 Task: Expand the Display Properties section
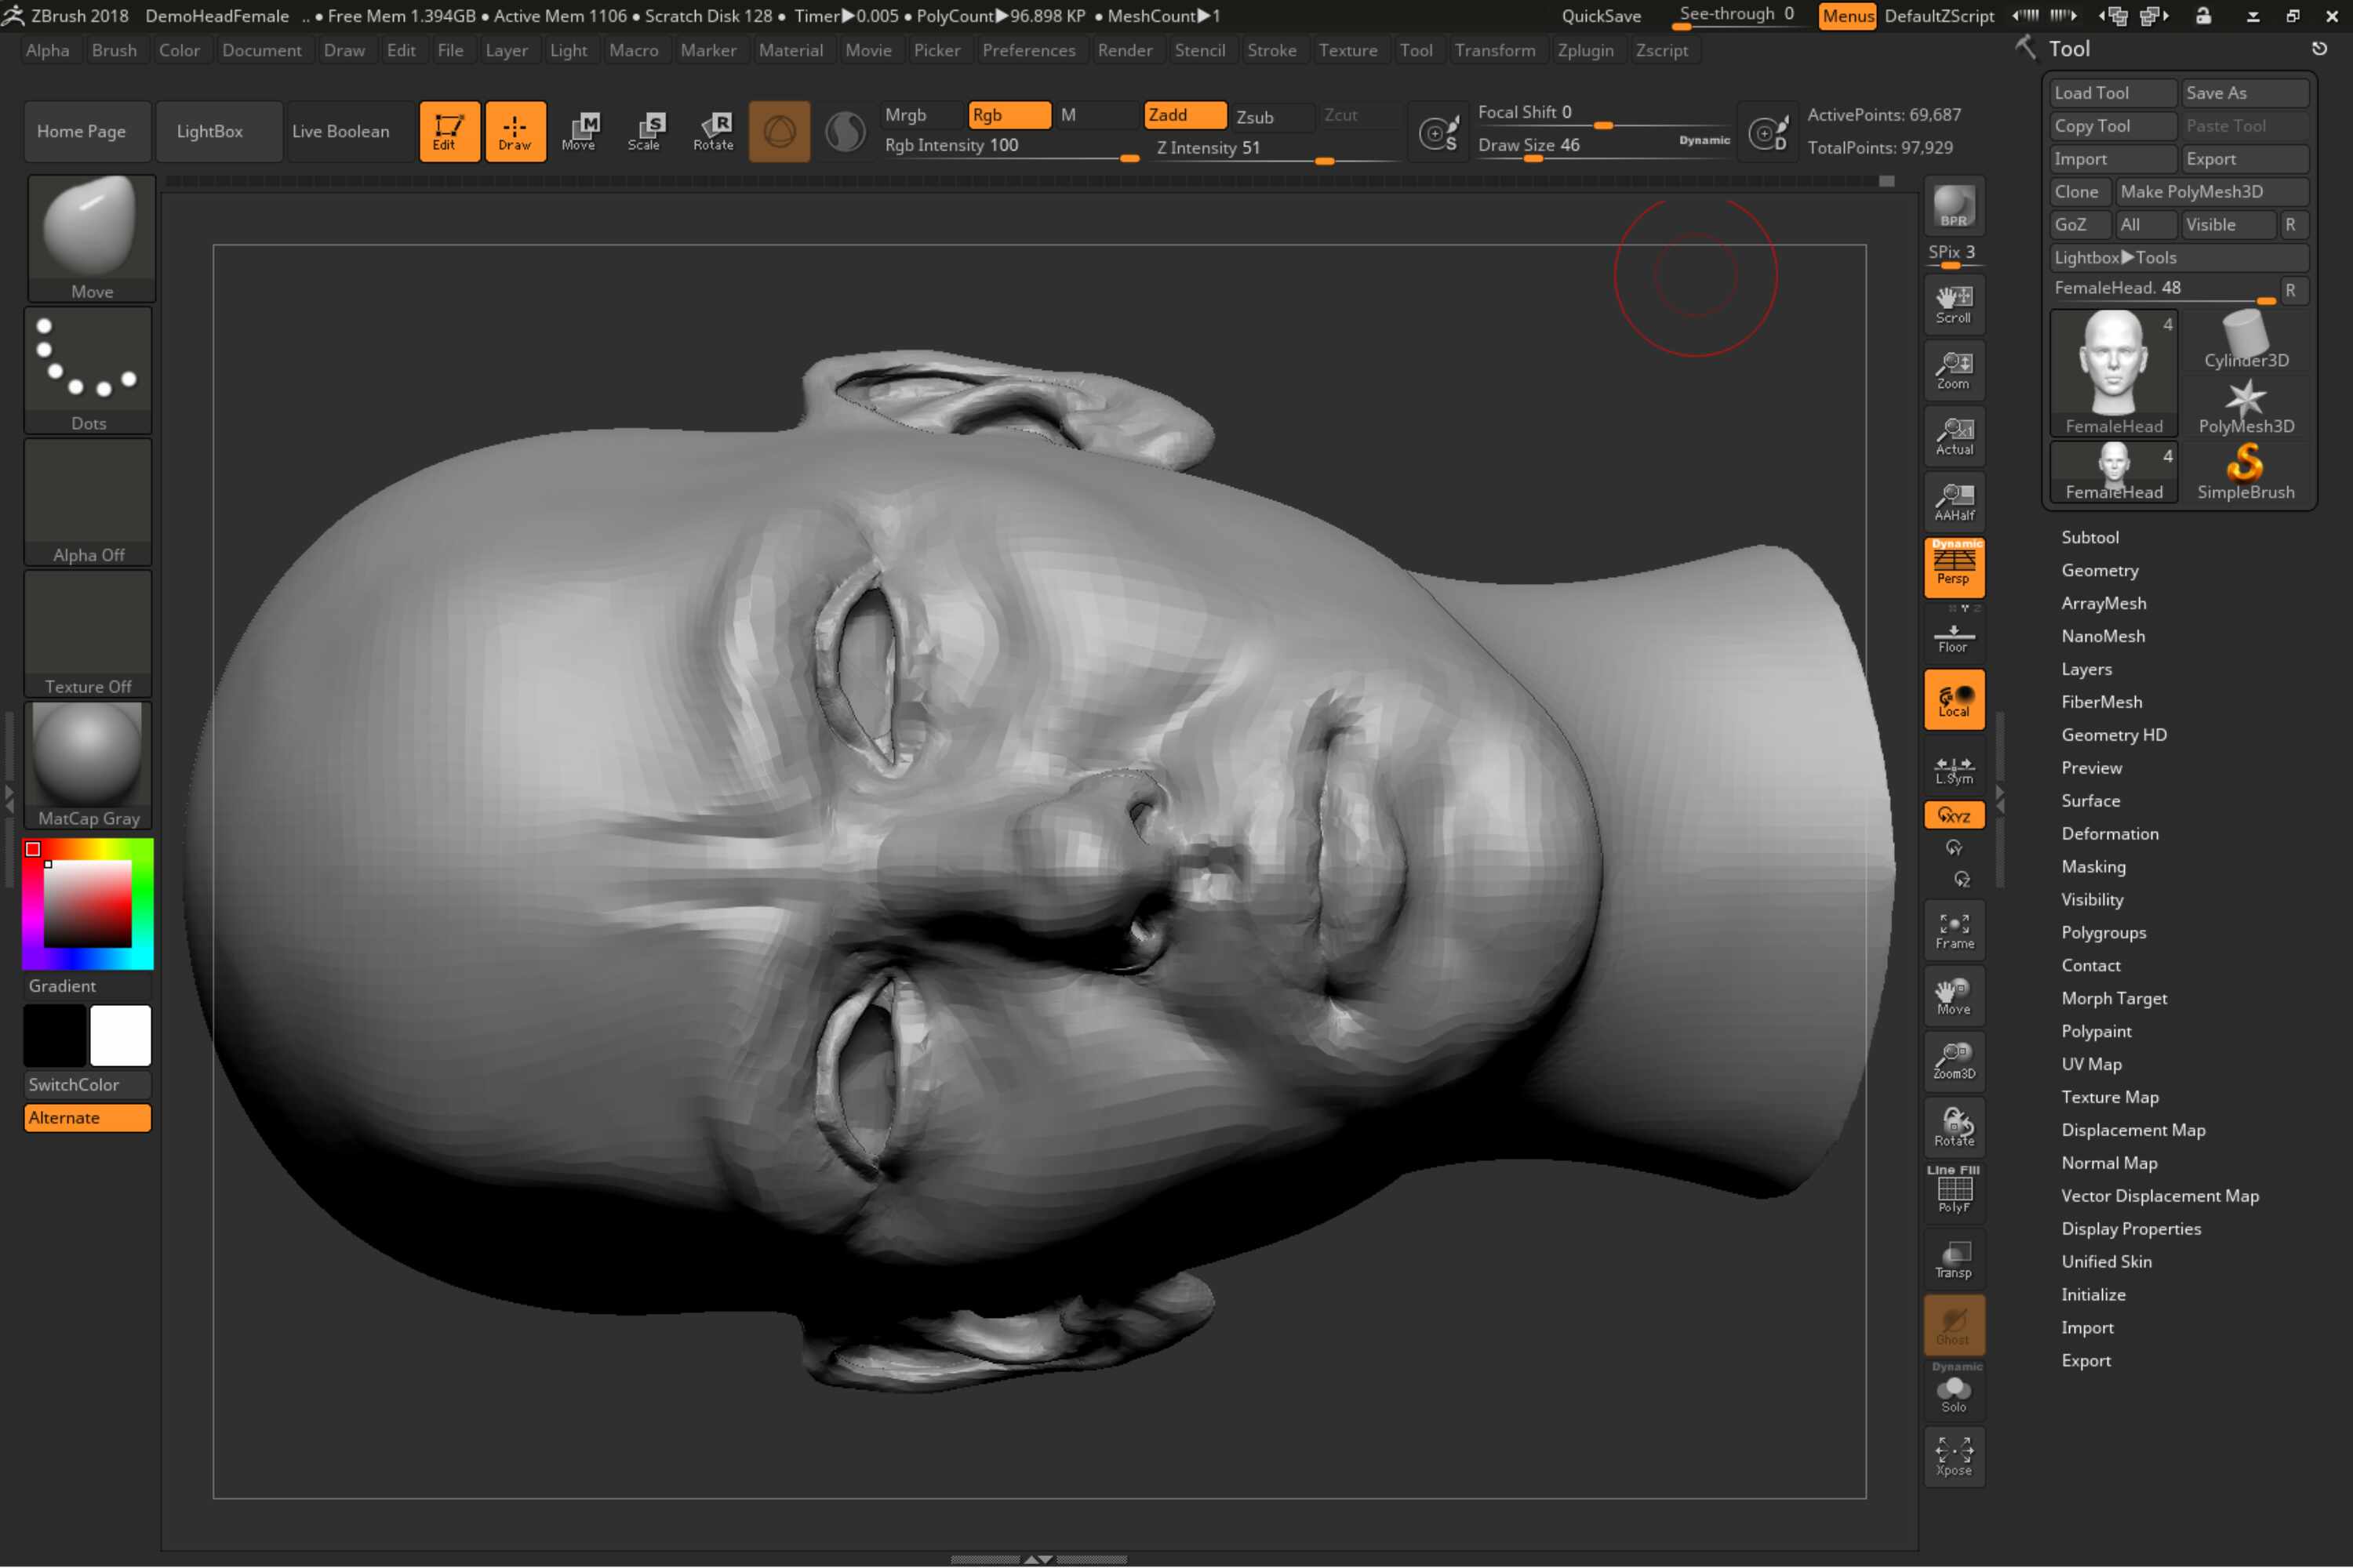pyautogui.click(x=2131, y=1228)
